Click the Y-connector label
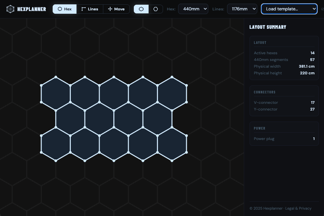Viewport: 324px width, 216px height. pos(266,109)
